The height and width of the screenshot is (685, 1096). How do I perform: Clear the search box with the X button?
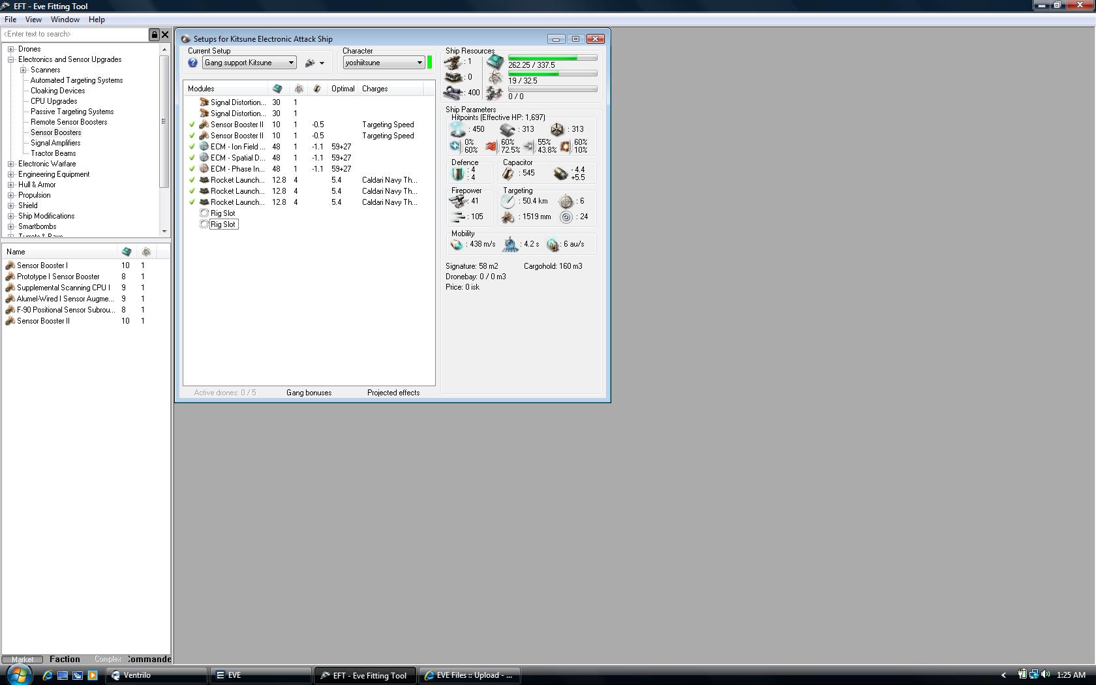[x=165, y=35]
